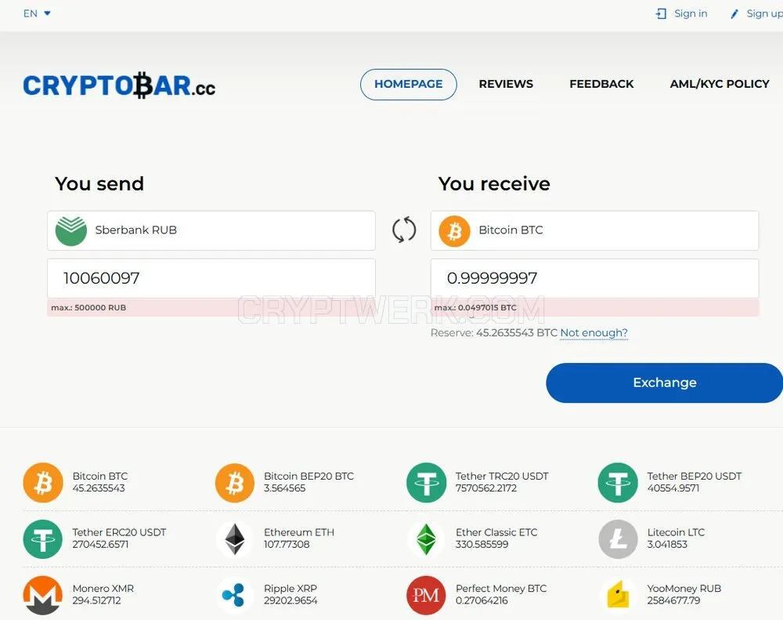This screenshot has width=783, height=620.
Task: Click the Bitcoin BTC reserve icon
Action: (43, 483)
